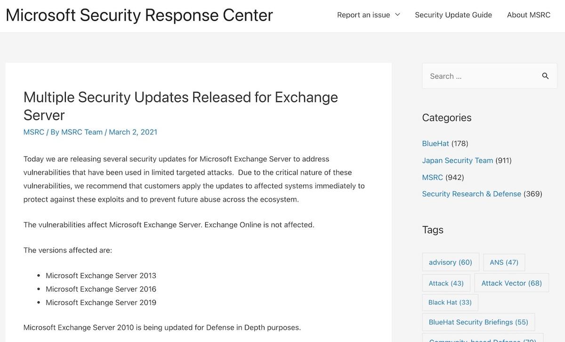565x342 pixels.
Task: Select the Attack (43) tag
Action: click(446, 283)
